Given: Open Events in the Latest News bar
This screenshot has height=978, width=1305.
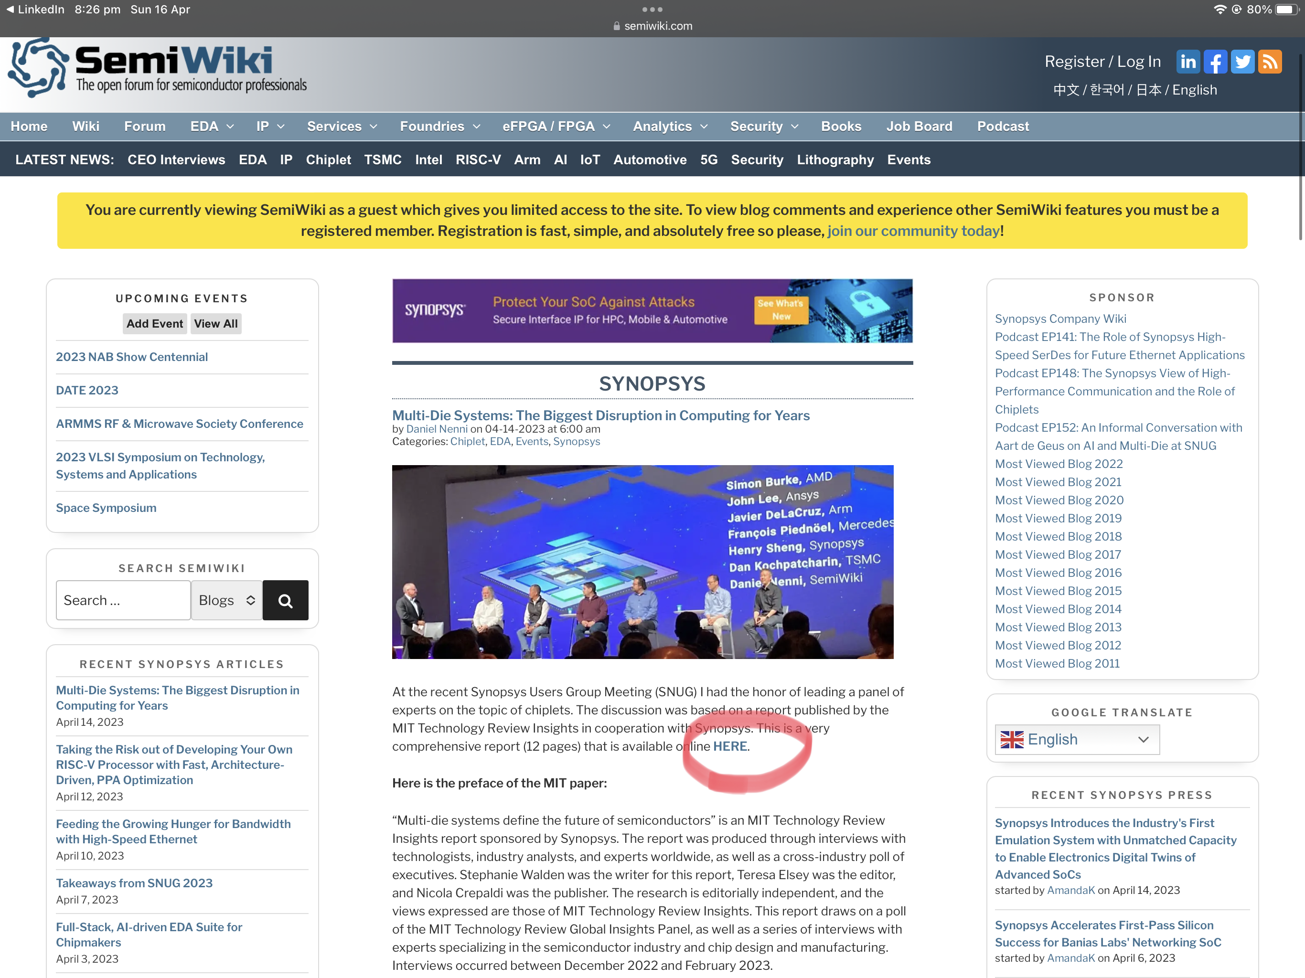Looking at the screenshot, I should (x=909, y=160).
